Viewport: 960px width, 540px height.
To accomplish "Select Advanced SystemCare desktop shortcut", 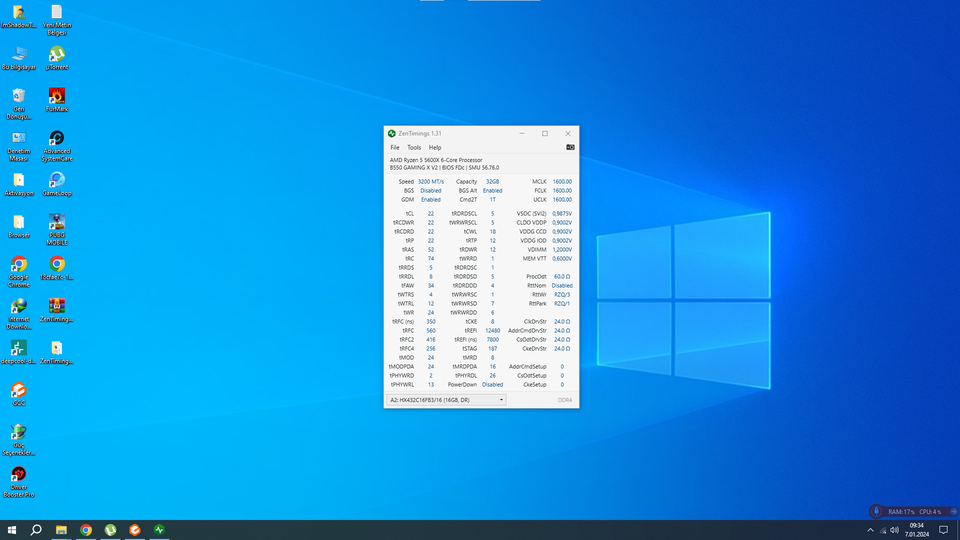I will (x=56, y=146).
